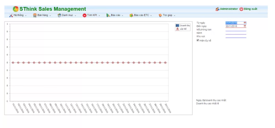Image resolution: width=275 pixels, height=128 pixels.
Task: Click the Bán hàng shop icon
Action: pyautogui.click(x=35, y=15)
